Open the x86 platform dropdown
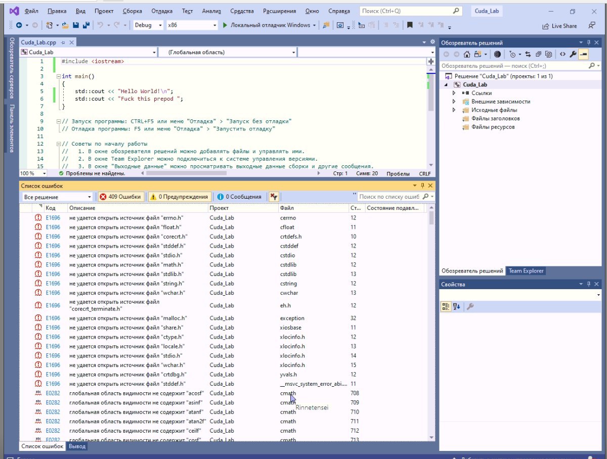 (x=191, y=25)
